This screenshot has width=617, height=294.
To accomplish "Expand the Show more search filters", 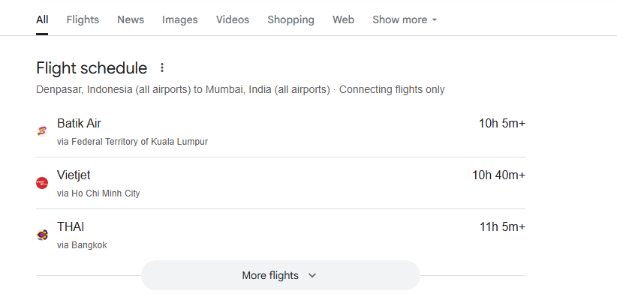I will click(405, 19).
